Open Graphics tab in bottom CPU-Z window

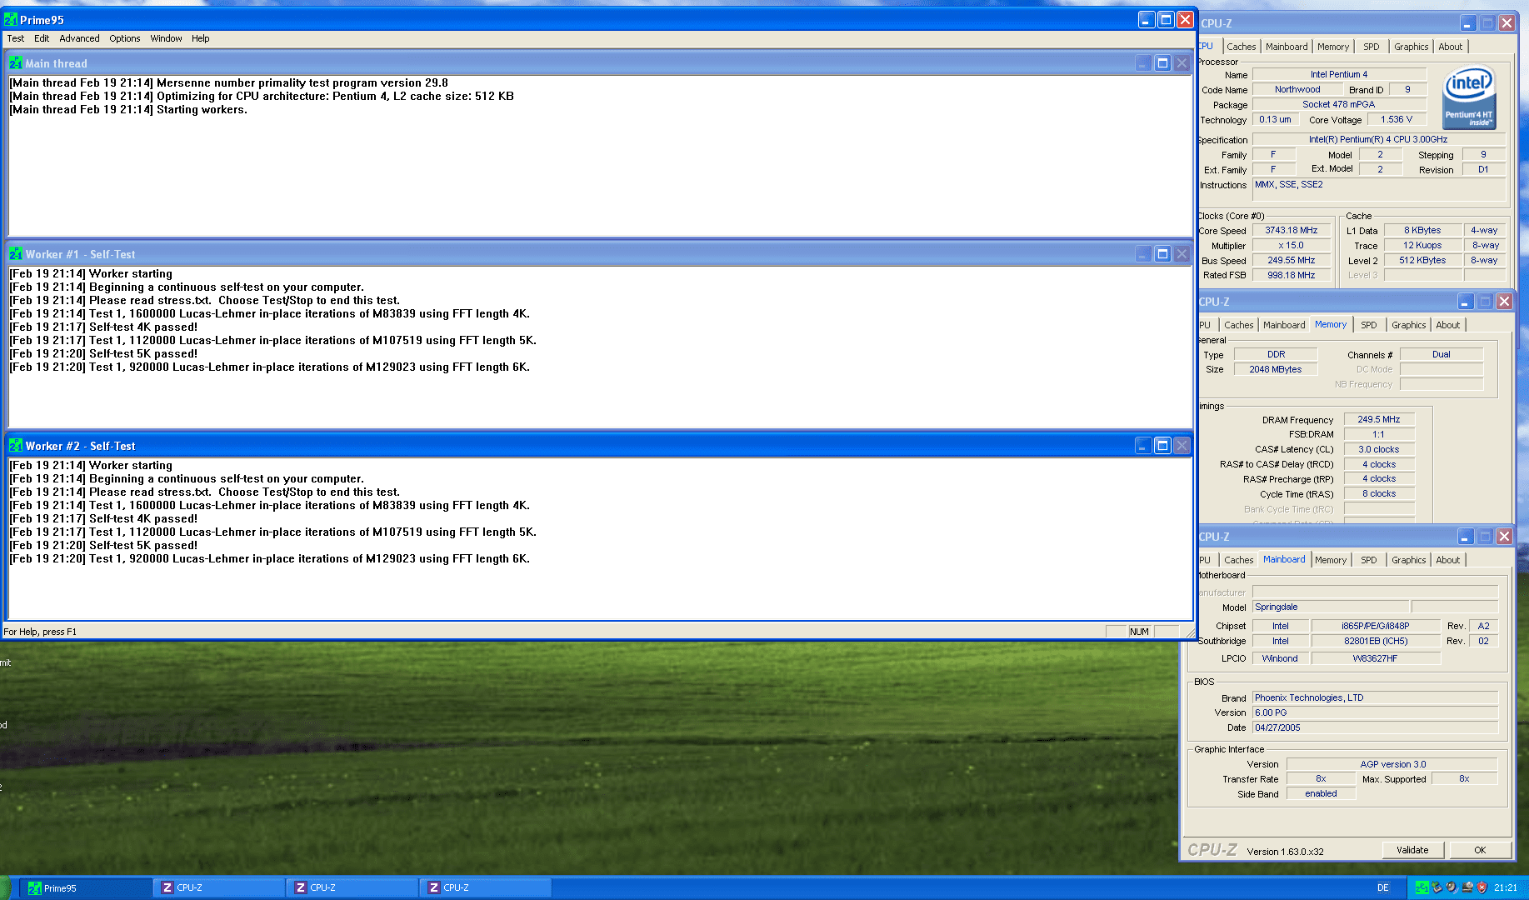(1408, 560)
